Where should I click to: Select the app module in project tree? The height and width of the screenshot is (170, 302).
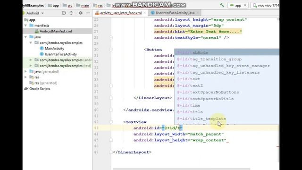32,20
